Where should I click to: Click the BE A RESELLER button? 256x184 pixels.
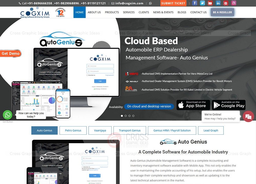pyautogui.click(x=222, y=12)
